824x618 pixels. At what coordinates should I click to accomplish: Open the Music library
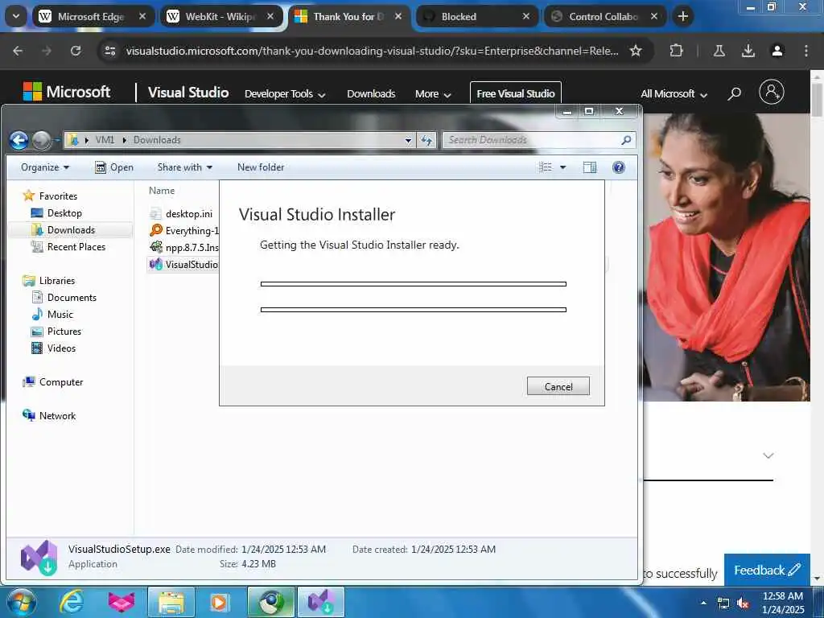pos(60,315)
